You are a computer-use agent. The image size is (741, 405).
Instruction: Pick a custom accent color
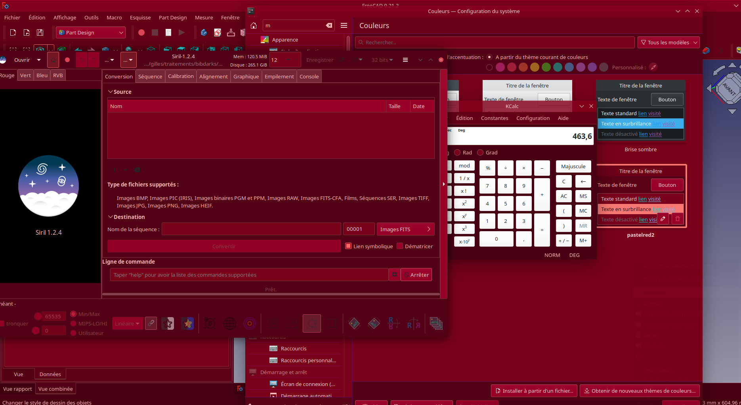click(653, 67)
